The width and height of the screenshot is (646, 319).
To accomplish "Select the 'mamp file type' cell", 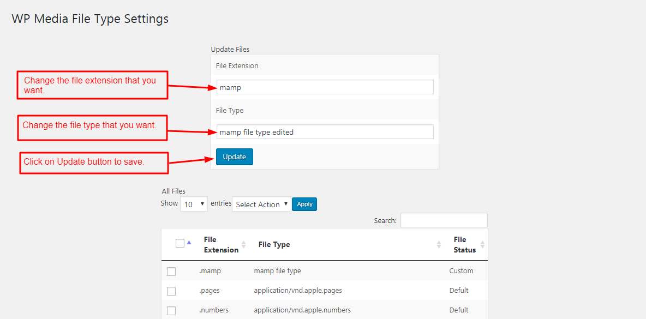I will [277, 271].
